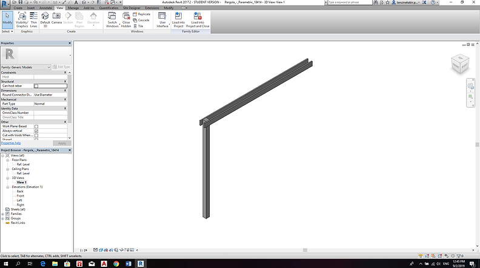Click the signed-in user account name
Screen dimensions: 480x268
[408, 2]
